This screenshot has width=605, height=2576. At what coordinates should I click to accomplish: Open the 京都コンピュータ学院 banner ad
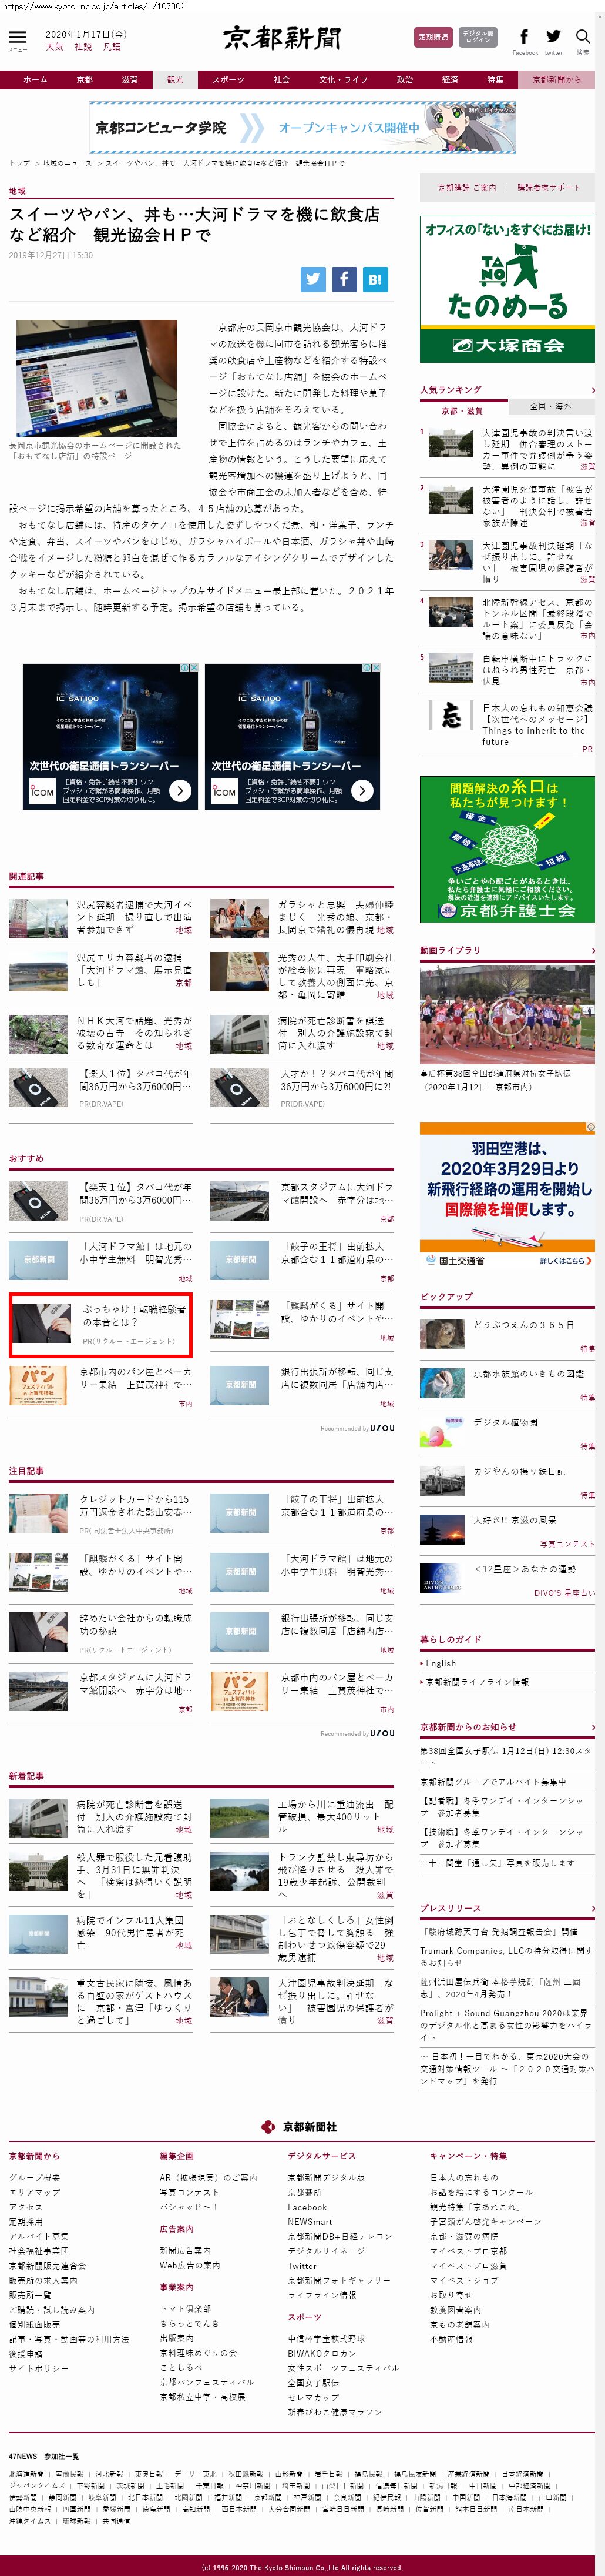click(x=302, y=128)
